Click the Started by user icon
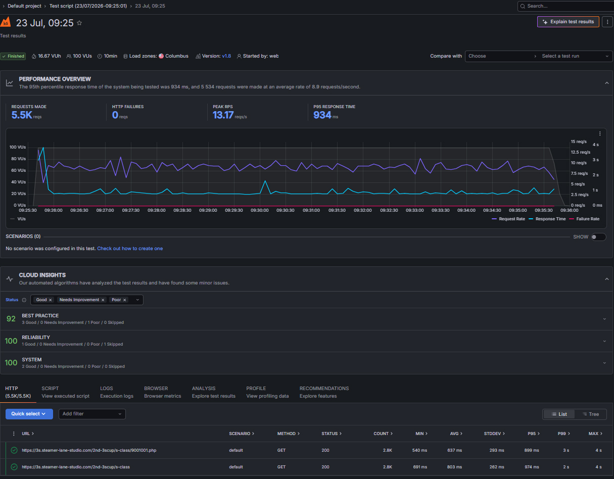Image resolution: width=614 pixels, height=479 pixels. click(239, 56)
